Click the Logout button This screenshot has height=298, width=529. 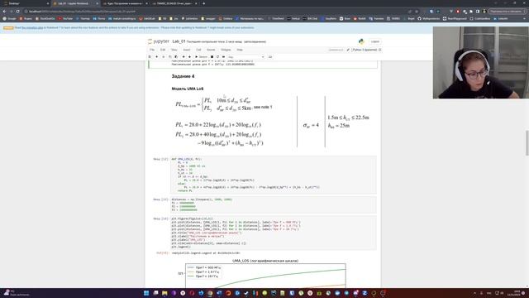tap(374, 41)
